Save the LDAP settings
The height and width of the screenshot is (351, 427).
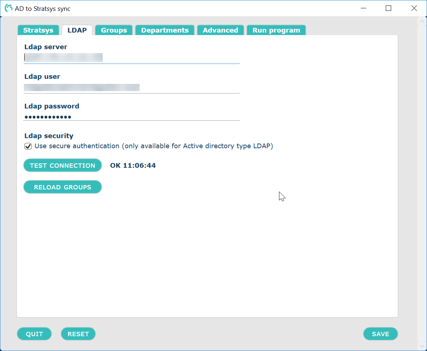(x=380, y=334)
